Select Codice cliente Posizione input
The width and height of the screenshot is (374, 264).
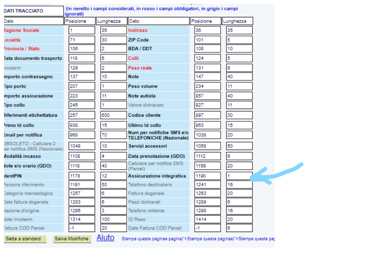click(x=208, y=115)
